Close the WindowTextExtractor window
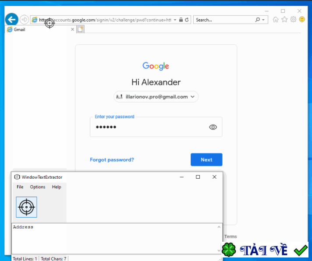 pyautogui.click(x=214, y=177)
